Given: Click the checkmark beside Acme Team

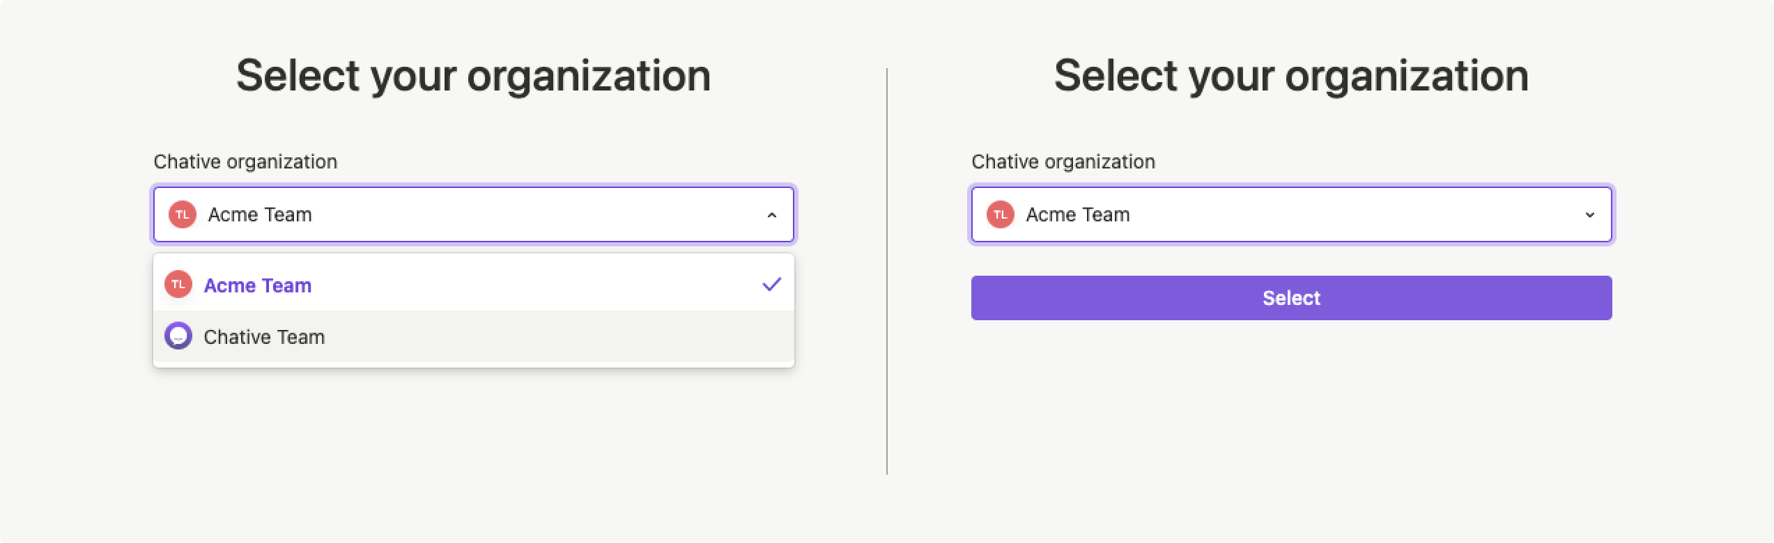Looking at the screenshot, I should [771, 284].
